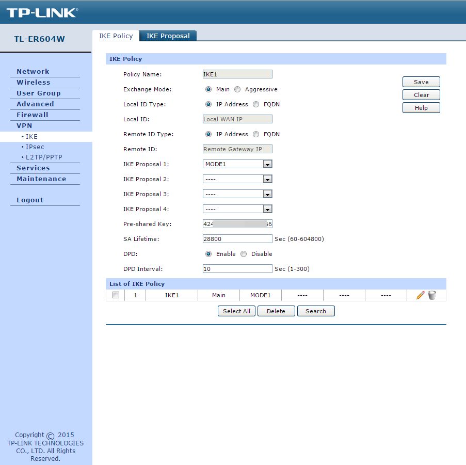Viewport: 466px width, 465px height.
Task: Open Network menu in sidebar
Action: pyautogui.click(x=33, y=72)
